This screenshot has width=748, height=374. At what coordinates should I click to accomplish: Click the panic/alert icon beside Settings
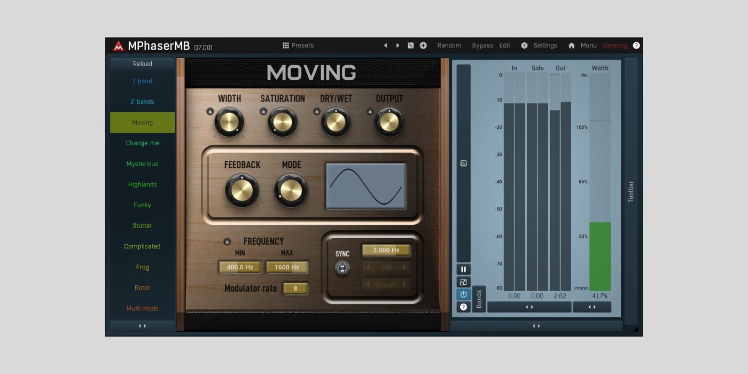(x=524, y=45)
